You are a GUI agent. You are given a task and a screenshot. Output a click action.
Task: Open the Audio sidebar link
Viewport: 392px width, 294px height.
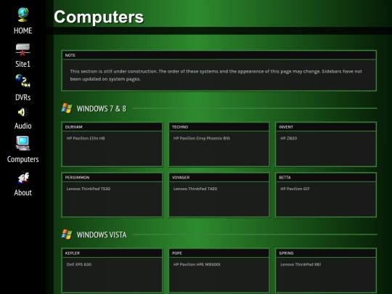[x=23, y=126]
